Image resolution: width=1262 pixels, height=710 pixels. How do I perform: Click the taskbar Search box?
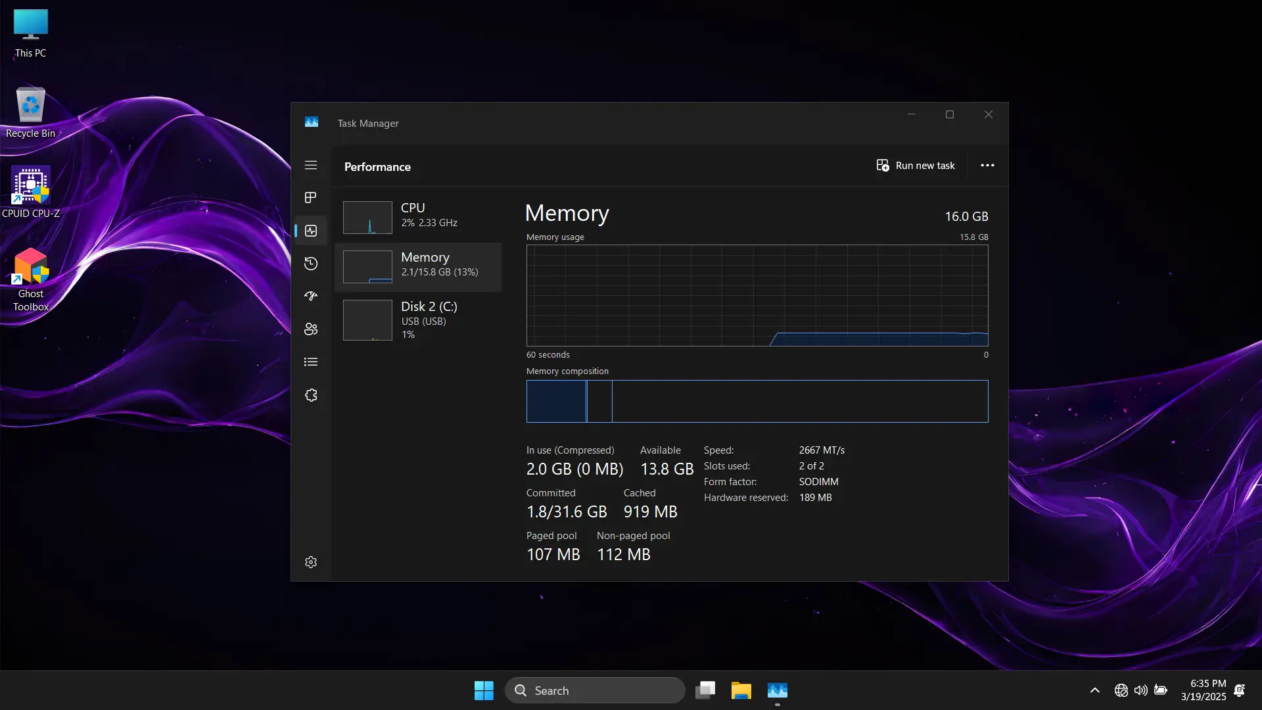(x=595, y=690)
